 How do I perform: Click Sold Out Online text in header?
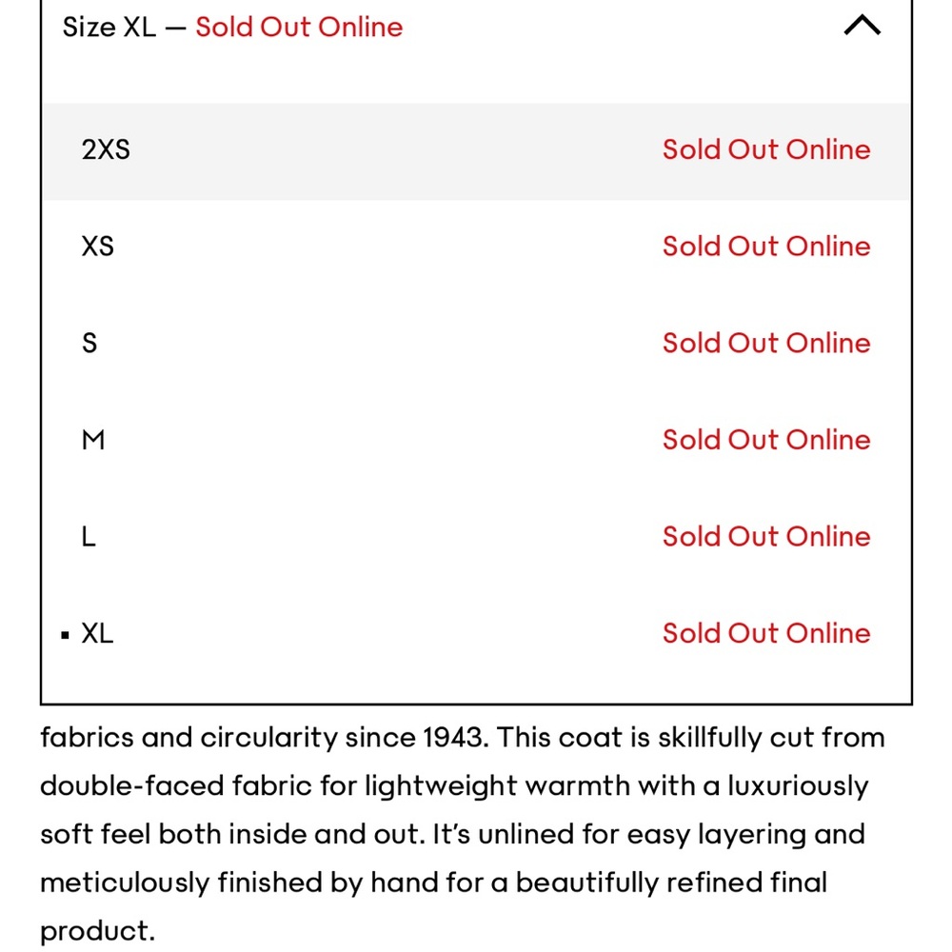pos(299,27)
